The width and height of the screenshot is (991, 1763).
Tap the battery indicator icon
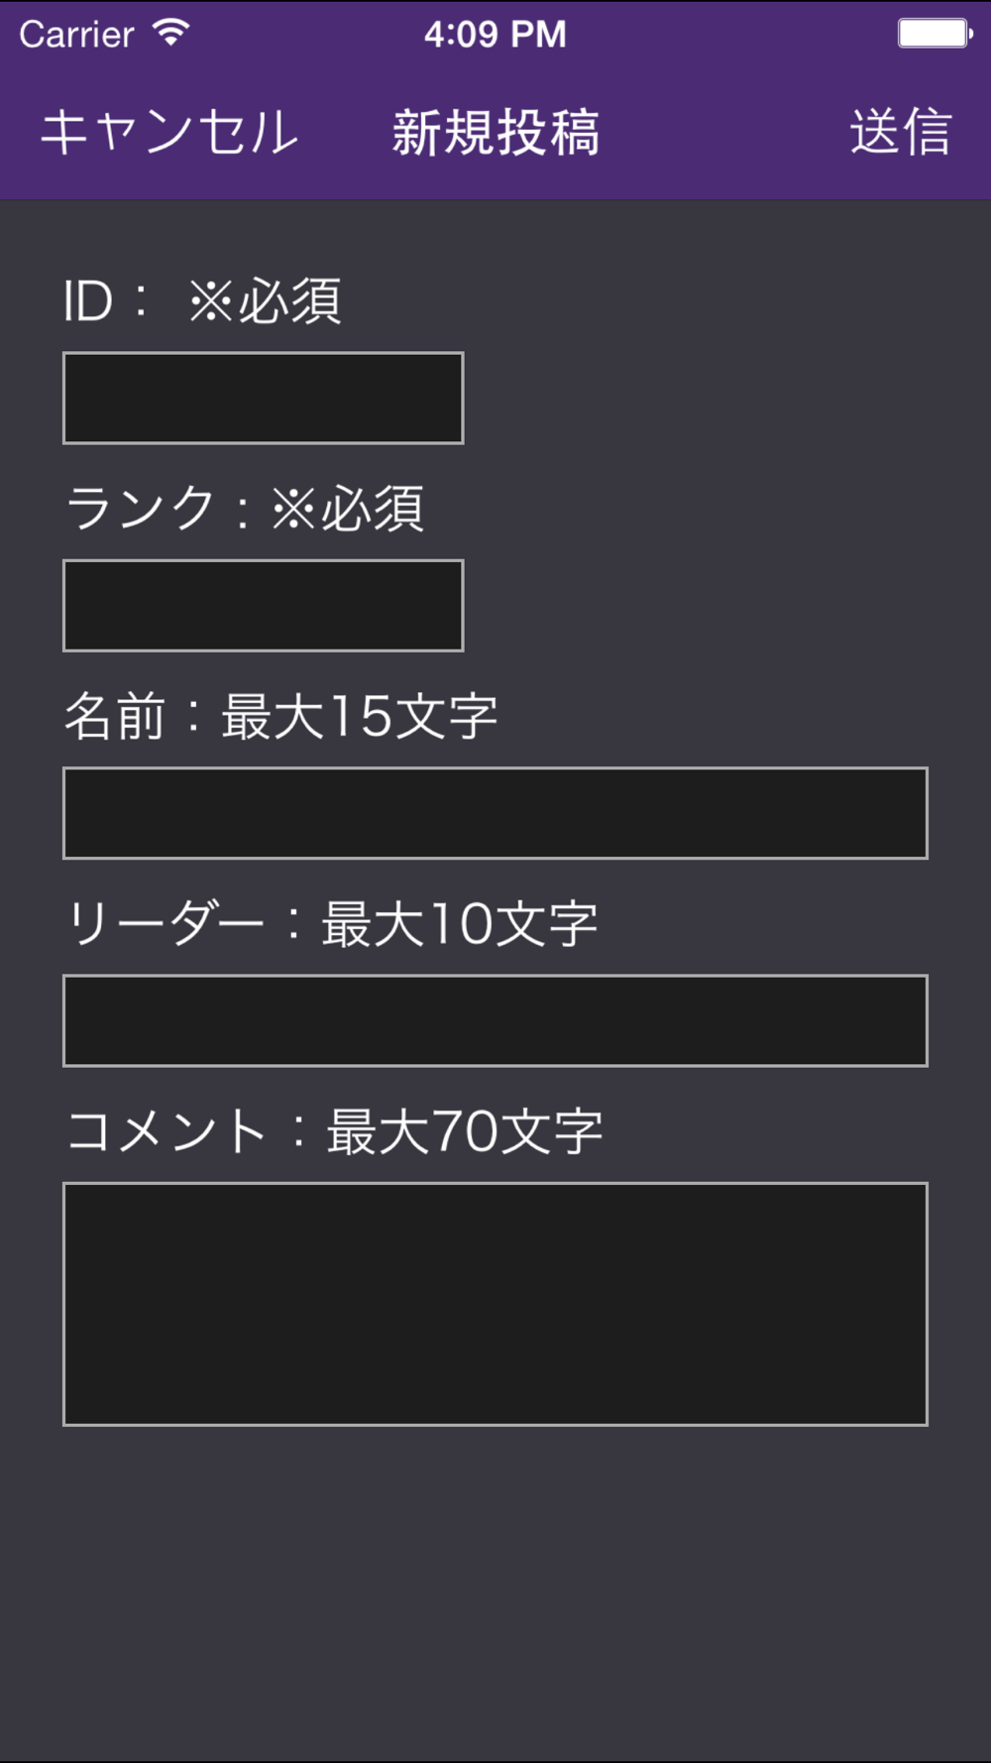click(935, 34)
